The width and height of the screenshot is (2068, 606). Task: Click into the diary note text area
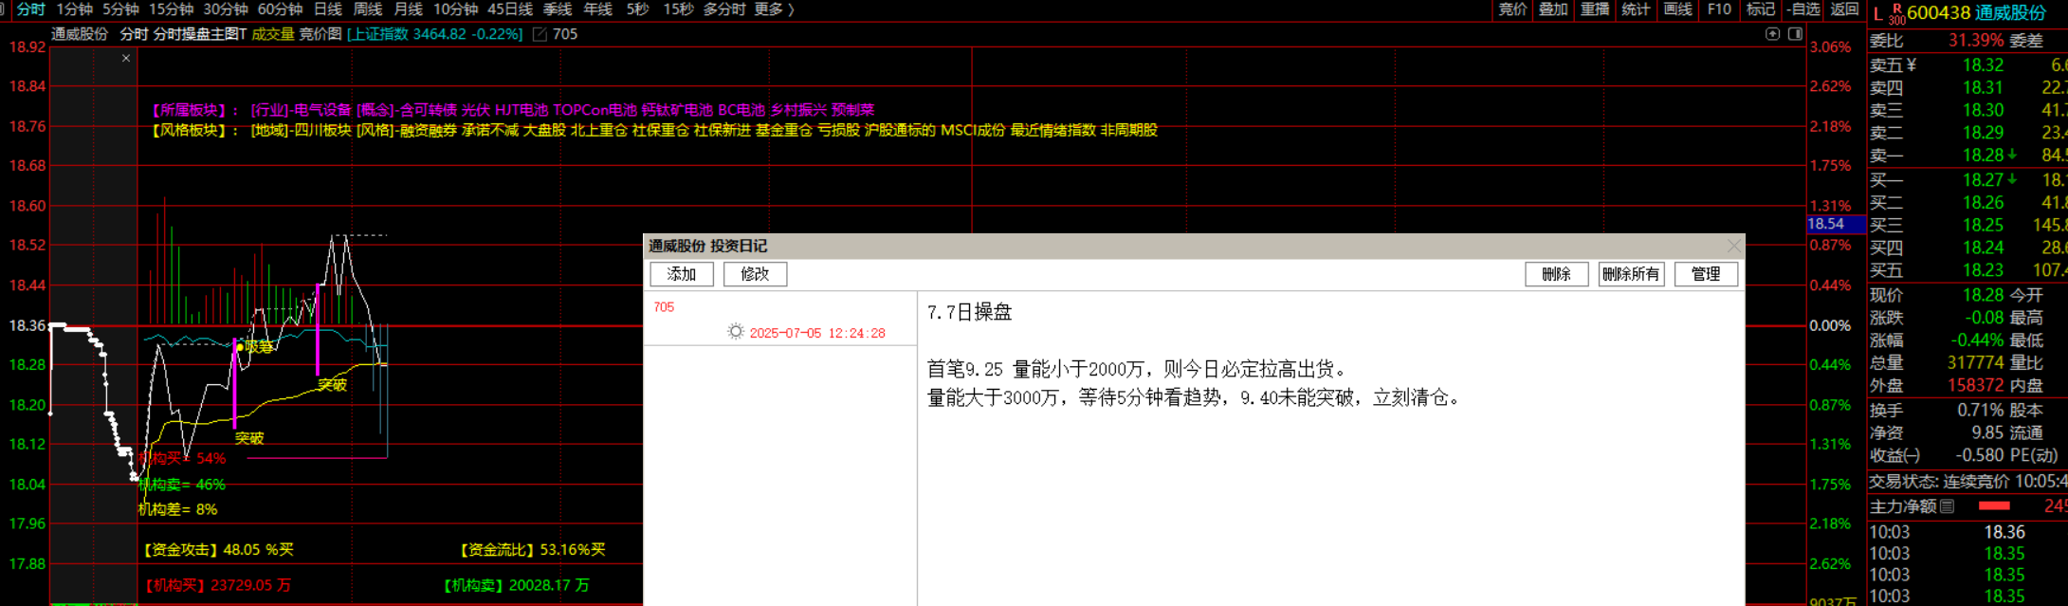[x=1330, y=449]
